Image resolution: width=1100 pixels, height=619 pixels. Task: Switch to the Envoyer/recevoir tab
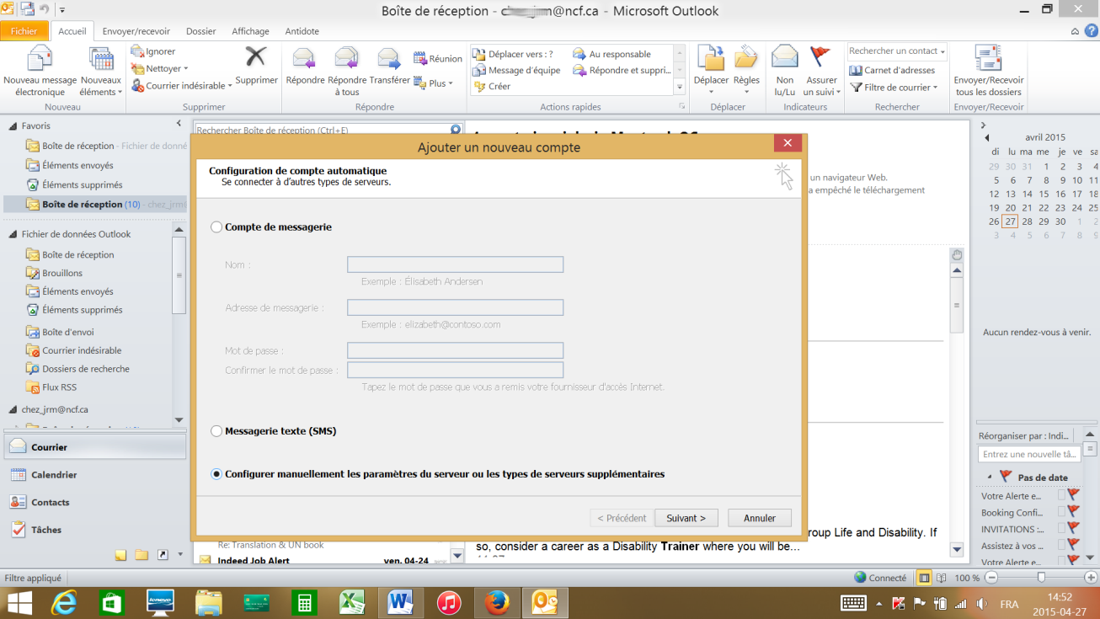click(136, 31)
